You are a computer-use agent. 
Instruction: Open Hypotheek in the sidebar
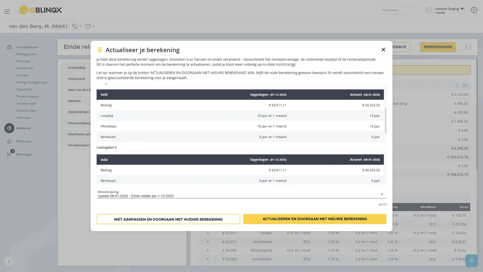[24, 89]
